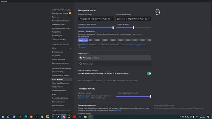Viewport: 212px width, 119px height.
Task: Open the troubleshooting guide link
Action: (135, 45)
